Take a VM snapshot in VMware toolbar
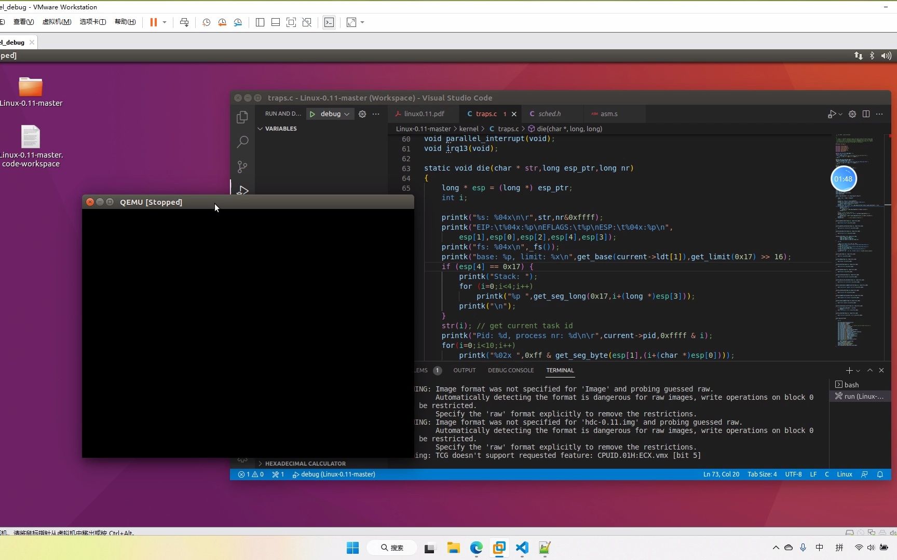Image resolution: width=897 pixels, height=560 pixels. click(x=207, y=22)
